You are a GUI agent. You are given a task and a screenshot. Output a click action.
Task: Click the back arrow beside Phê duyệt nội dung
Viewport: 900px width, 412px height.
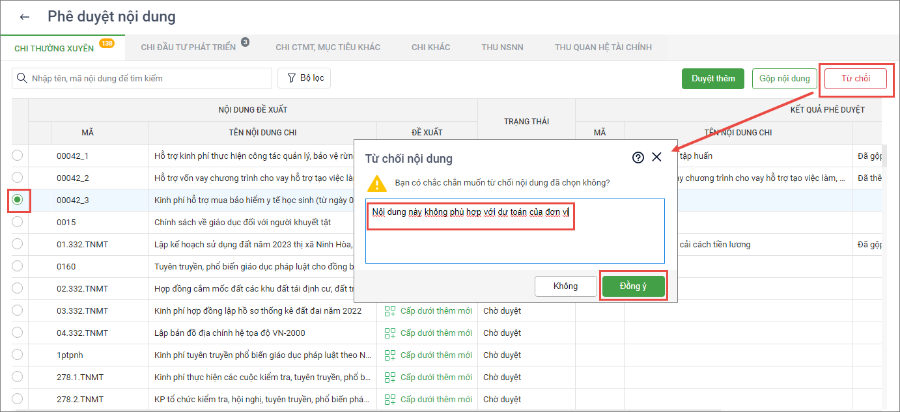(x=25, y=18)
